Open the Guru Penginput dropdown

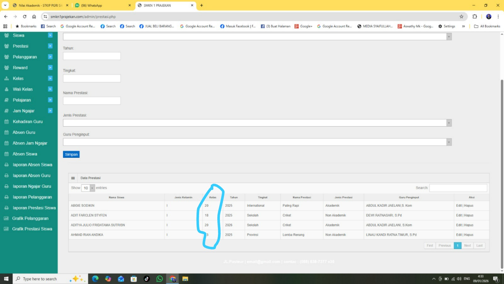coord(257,142)
